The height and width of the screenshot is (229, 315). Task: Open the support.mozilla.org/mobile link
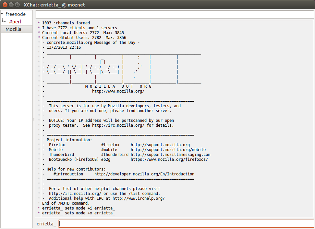coord(168,150)
